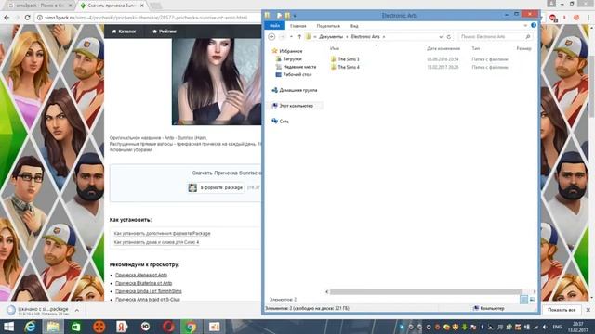Select Домашняя группа in the navigation pane
Screen dimensions: 595x334
[x=297, y=90]
